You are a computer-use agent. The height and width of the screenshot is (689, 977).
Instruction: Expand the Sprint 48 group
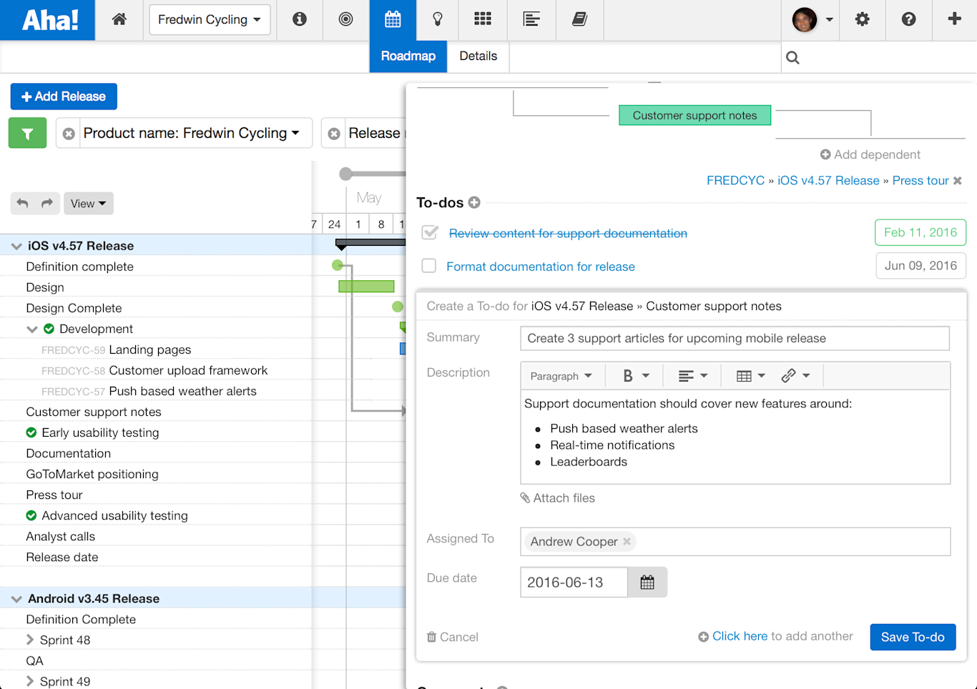pyautogui.click(x=29, y=640)
